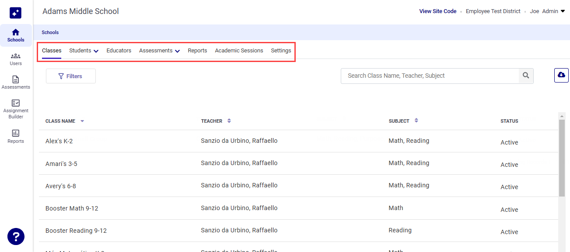Click the Search Class Name input field
The height and width of the screenshot is (252, 570).
coord(430,76)
